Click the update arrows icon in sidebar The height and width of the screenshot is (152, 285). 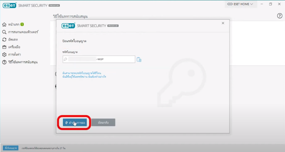pos(4,40)
